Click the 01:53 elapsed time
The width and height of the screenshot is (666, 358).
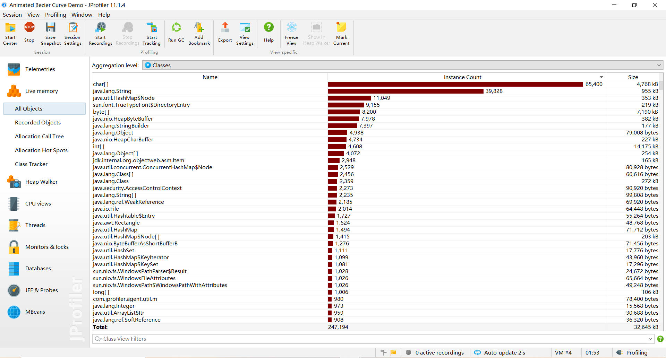coord(592,352)
